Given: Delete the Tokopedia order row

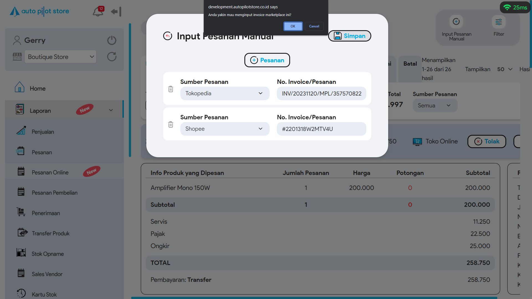Looking at the screenshot, I should (171, 89).
